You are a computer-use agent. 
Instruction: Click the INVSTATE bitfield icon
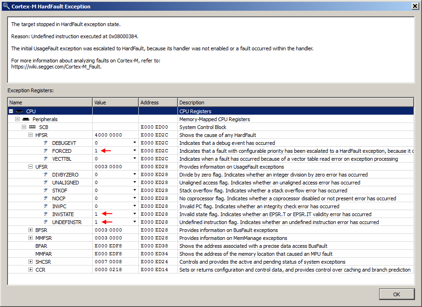(45, 214)
